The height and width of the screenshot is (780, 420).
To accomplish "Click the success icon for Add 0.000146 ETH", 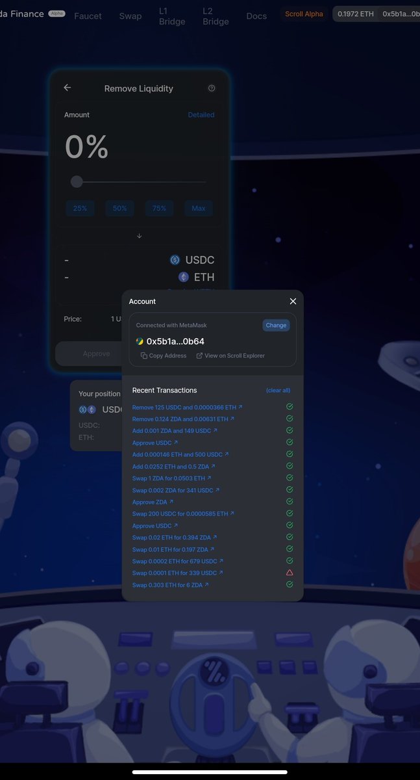I will point(290,454).
